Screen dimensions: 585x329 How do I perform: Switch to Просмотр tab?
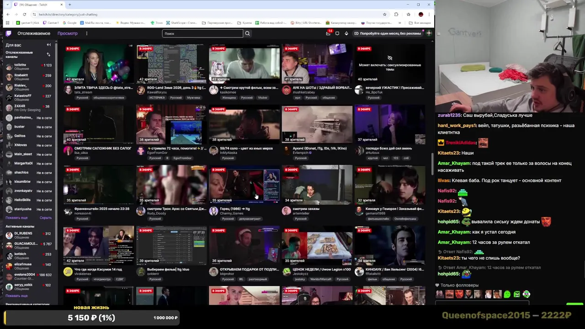(x=67, y=33)
